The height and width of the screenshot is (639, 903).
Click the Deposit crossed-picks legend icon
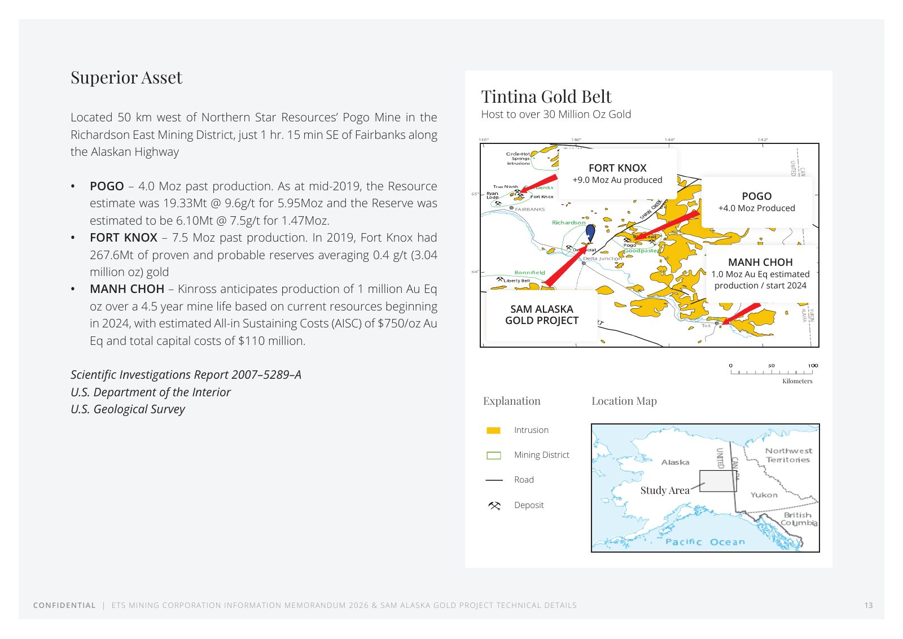coord(494,505)
